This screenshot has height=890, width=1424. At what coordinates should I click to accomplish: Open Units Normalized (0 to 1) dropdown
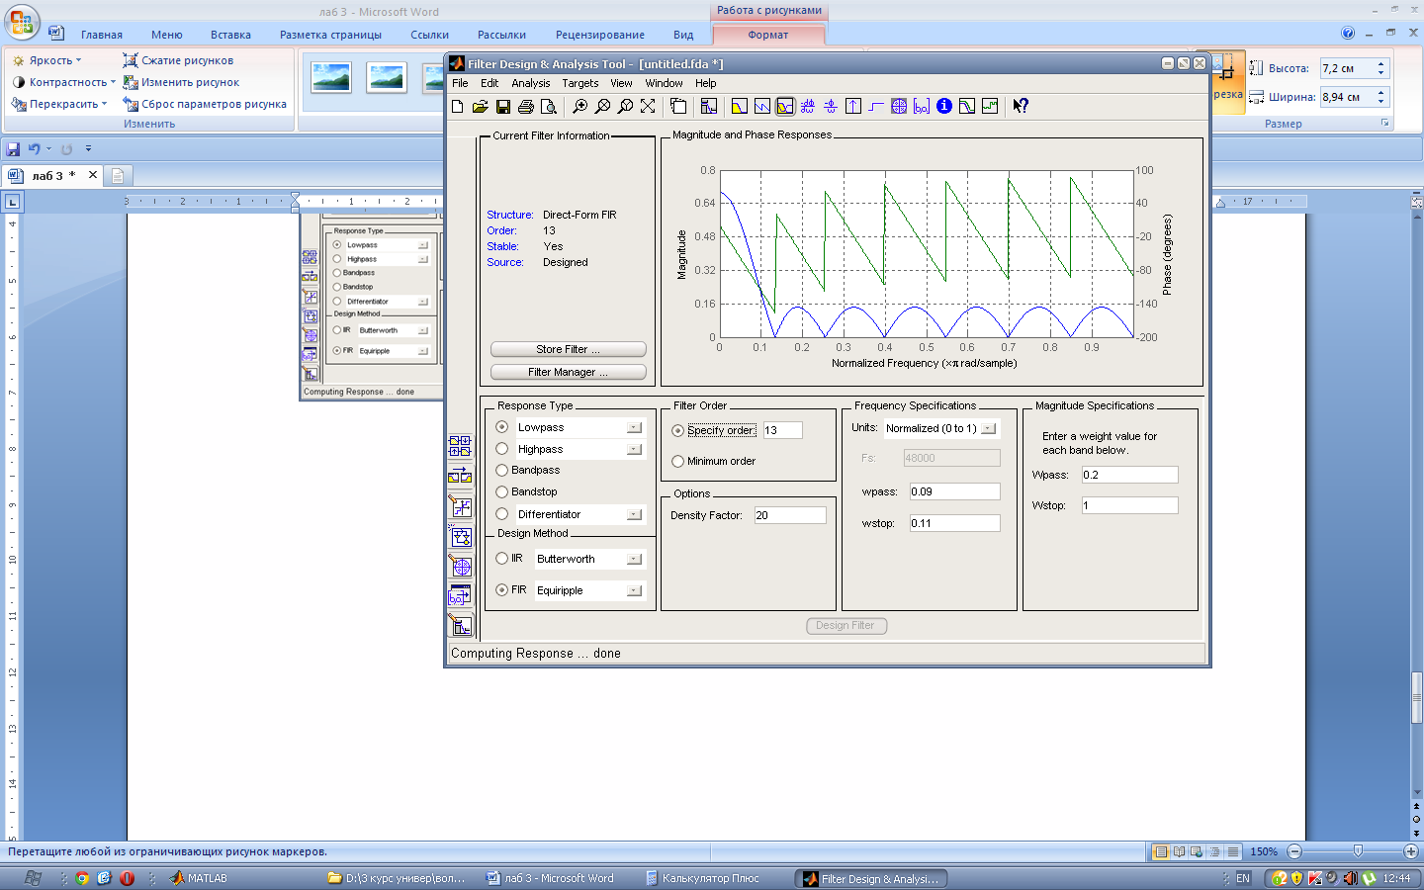coord(988,428)
